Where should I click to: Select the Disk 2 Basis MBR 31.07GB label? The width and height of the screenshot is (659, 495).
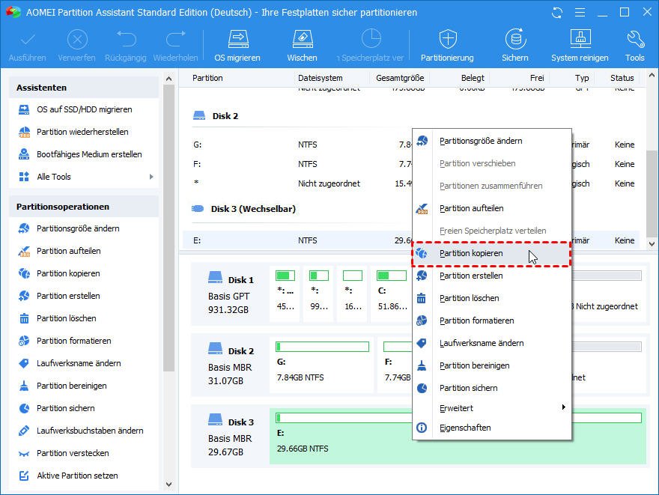coord(231,365)
